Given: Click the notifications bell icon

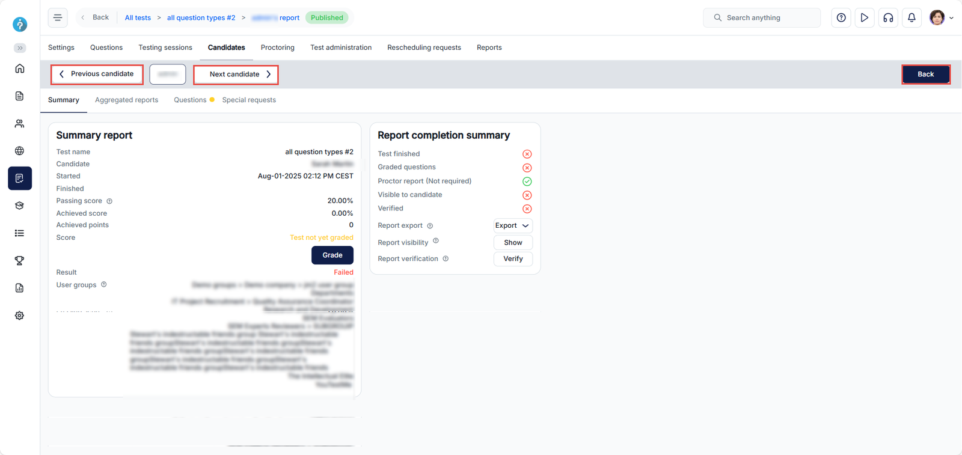Looking at the screenshot, I should [911, 18].
